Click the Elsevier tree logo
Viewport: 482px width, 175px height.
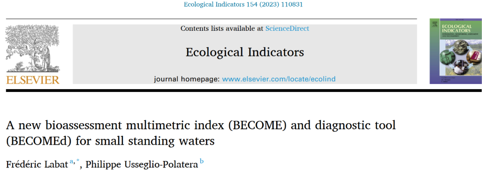(33, 49)
